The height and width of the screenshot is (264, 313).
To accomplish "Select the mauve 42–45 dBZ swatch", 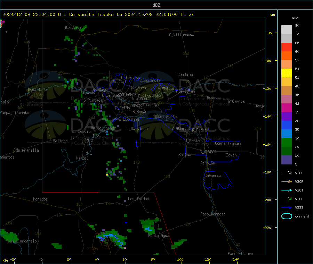I will 287,99.
